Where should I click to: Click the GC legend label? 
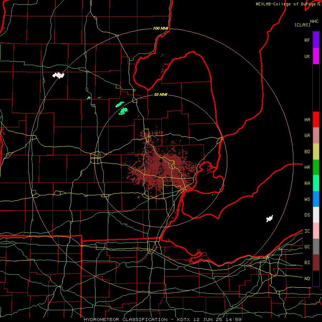pos(307,247)
